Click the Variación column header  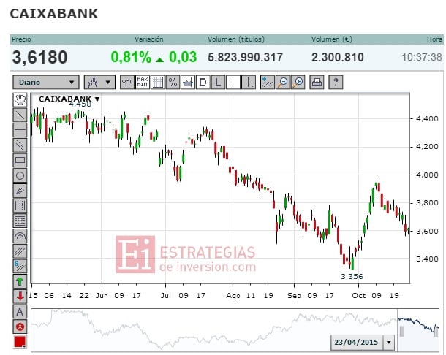(x=148, y=39)
